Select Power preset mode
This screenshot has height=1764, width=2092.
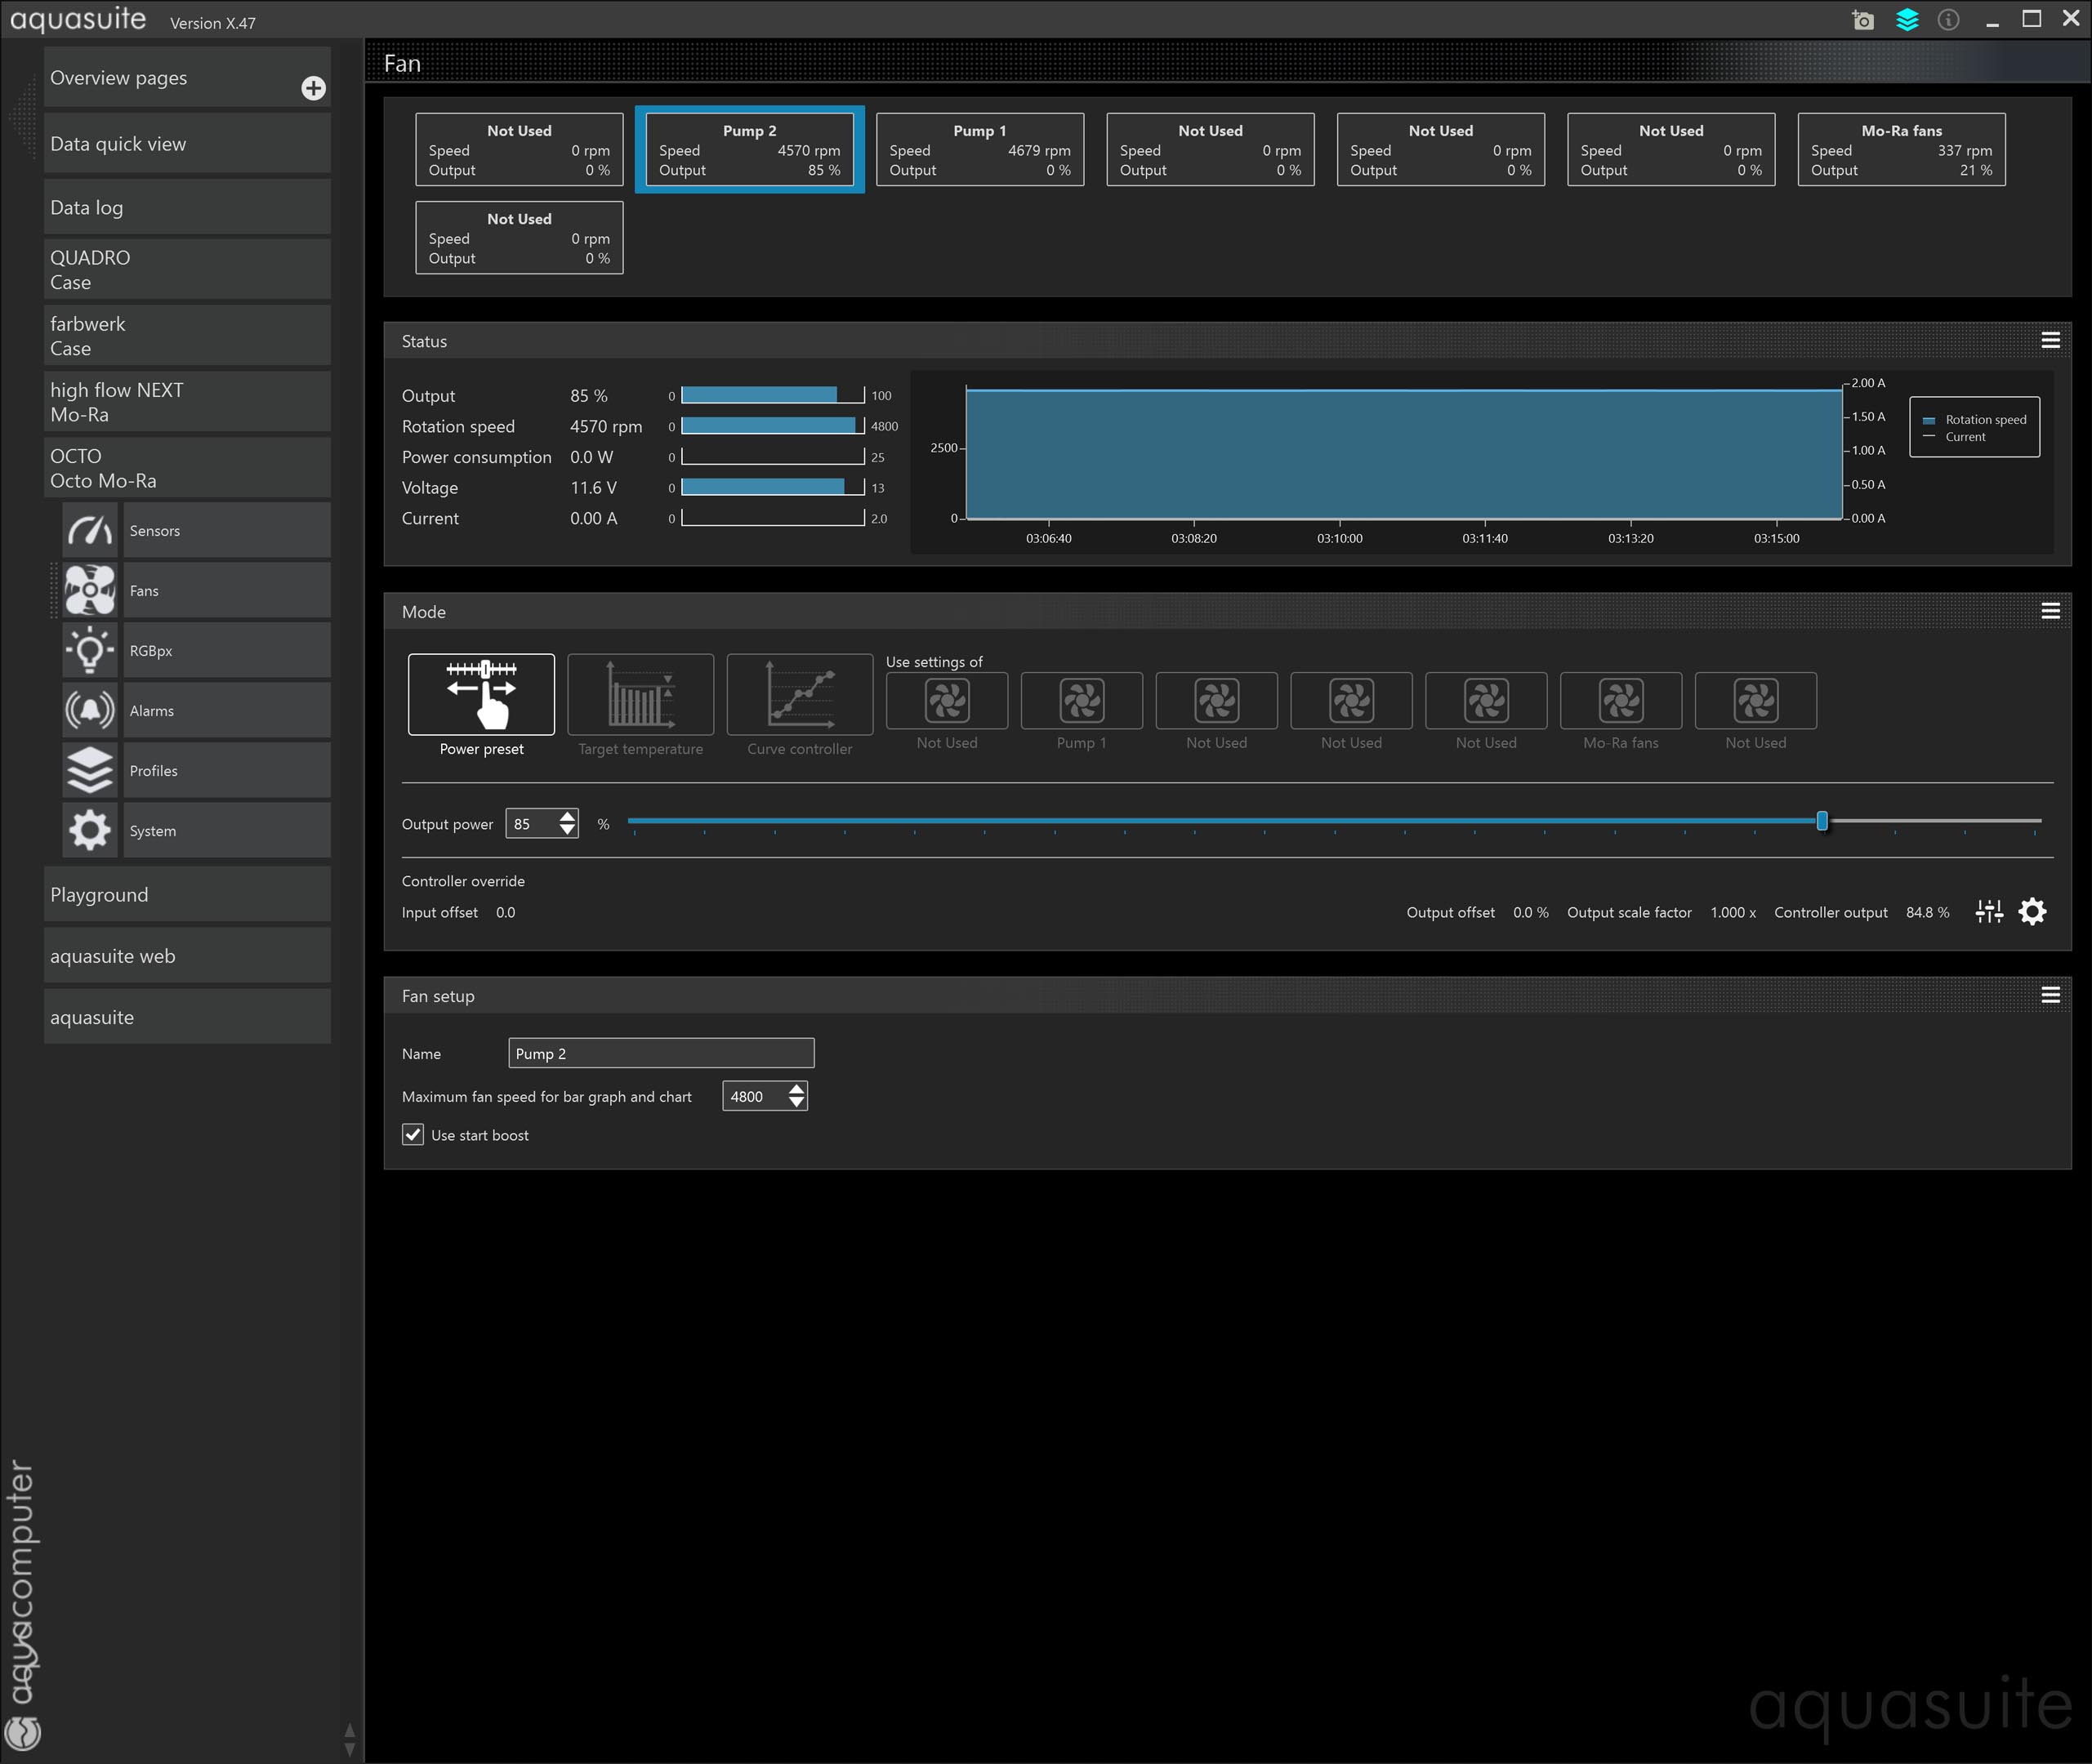pyautogui.click(x=481, y=695)
